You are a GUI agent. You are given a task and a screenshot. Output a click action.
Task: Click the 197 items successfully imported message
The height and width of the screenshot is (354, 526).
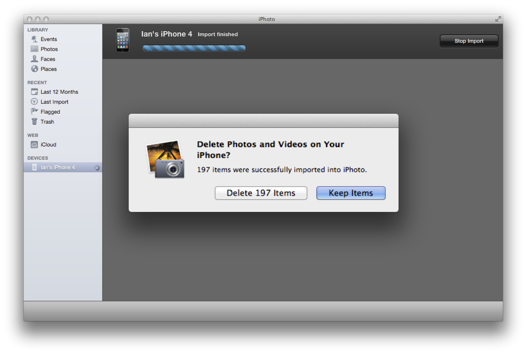point(282,170)
